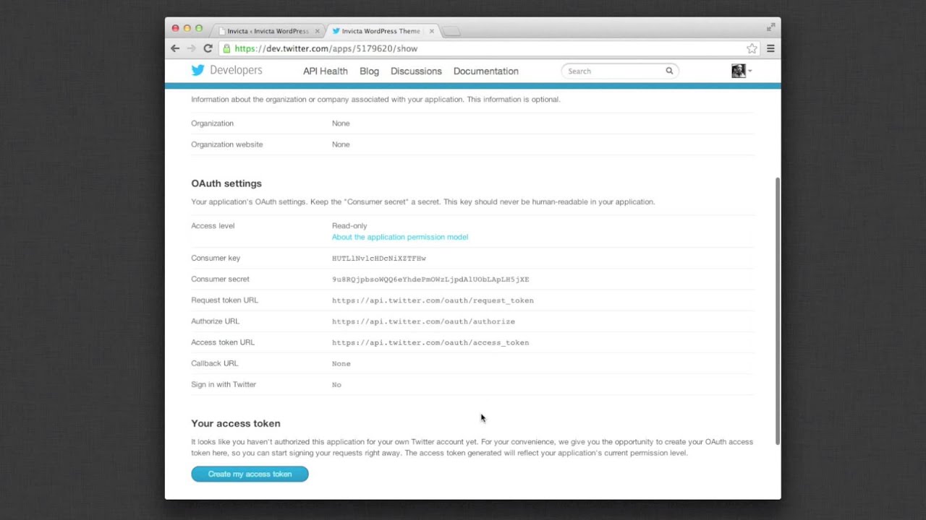
Task: Click the Request token URL label
Action: pyautogui.click(x=224, y=300)
